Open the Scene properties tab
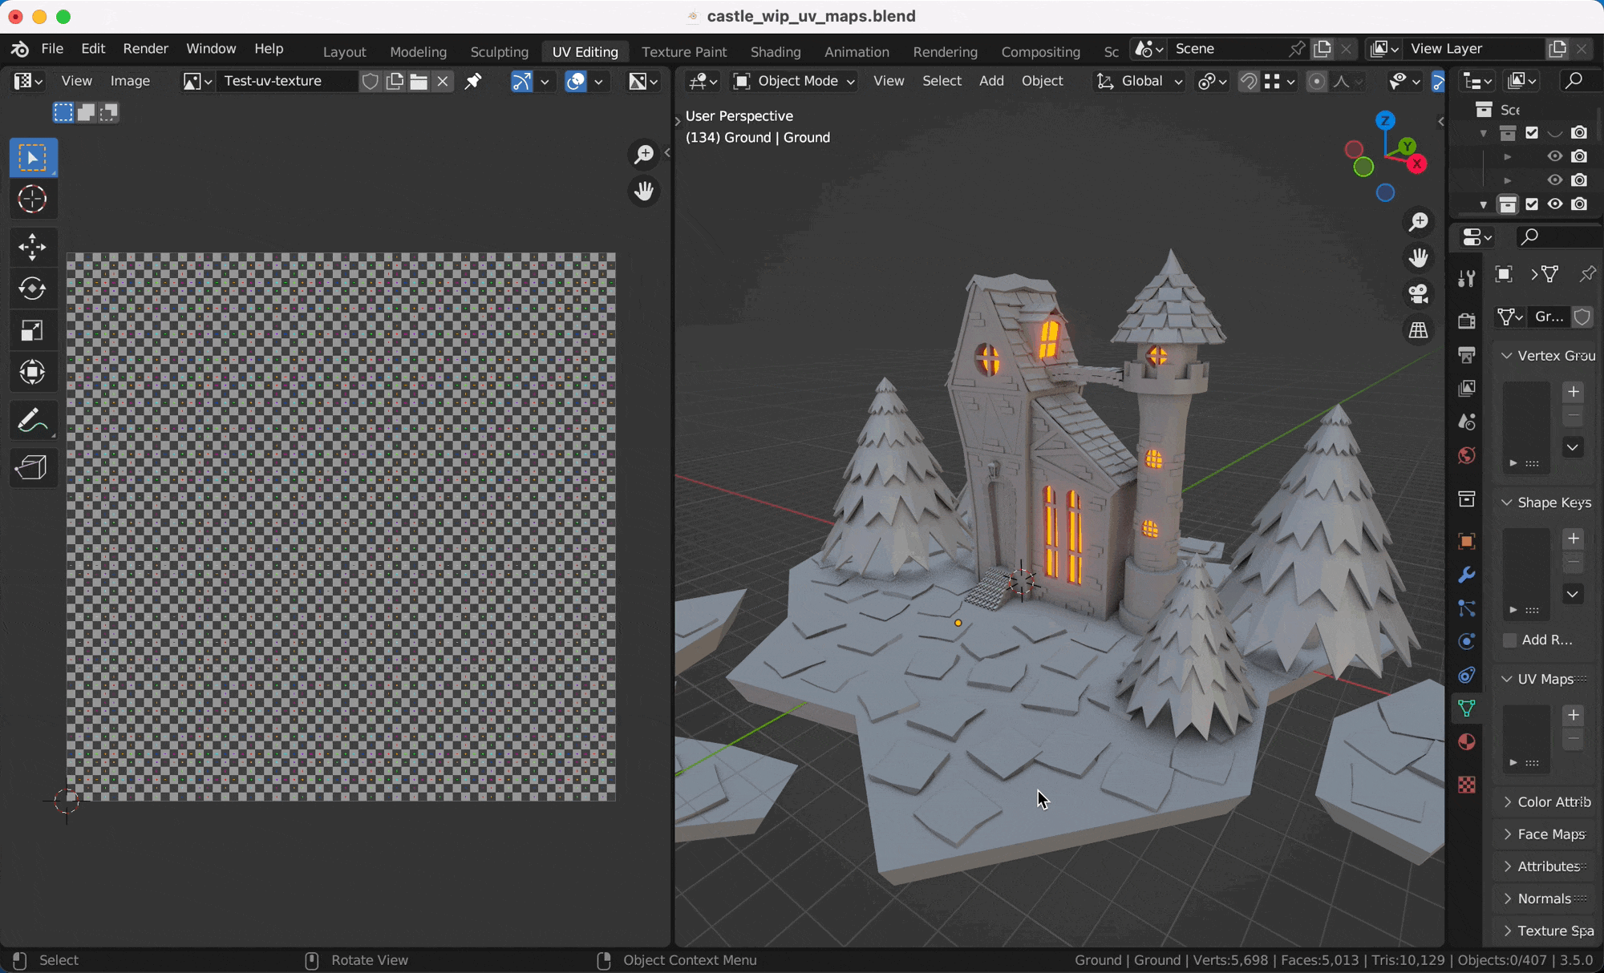The height and width of the screenshot is (973, 1604). [x=1467, y=422]
